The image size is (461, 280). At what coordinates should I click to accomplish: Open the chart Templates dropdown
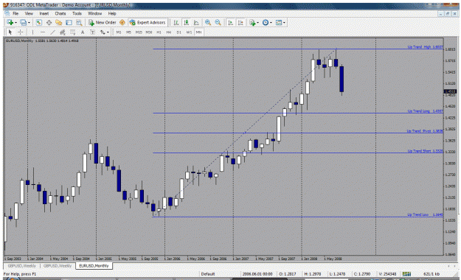tap(280, 23)
